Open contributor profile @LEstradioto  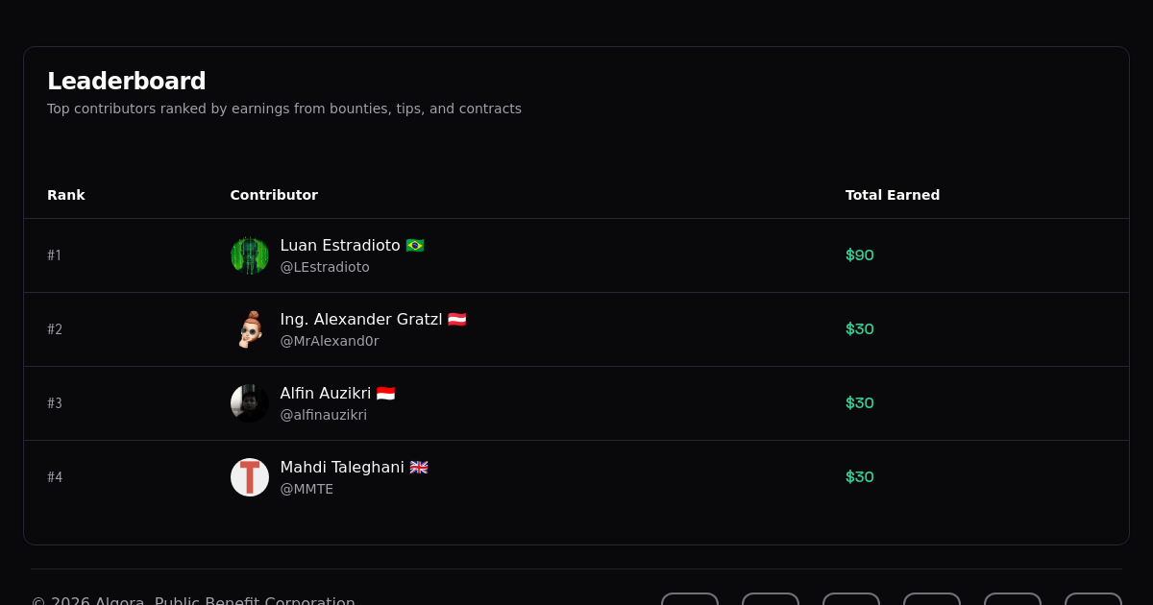[x=325, y=267]
